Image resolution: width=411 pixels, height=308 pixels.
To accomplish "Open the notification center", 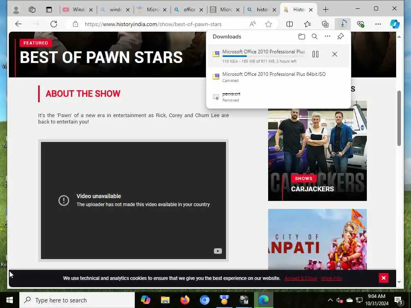I will point(399,300).
